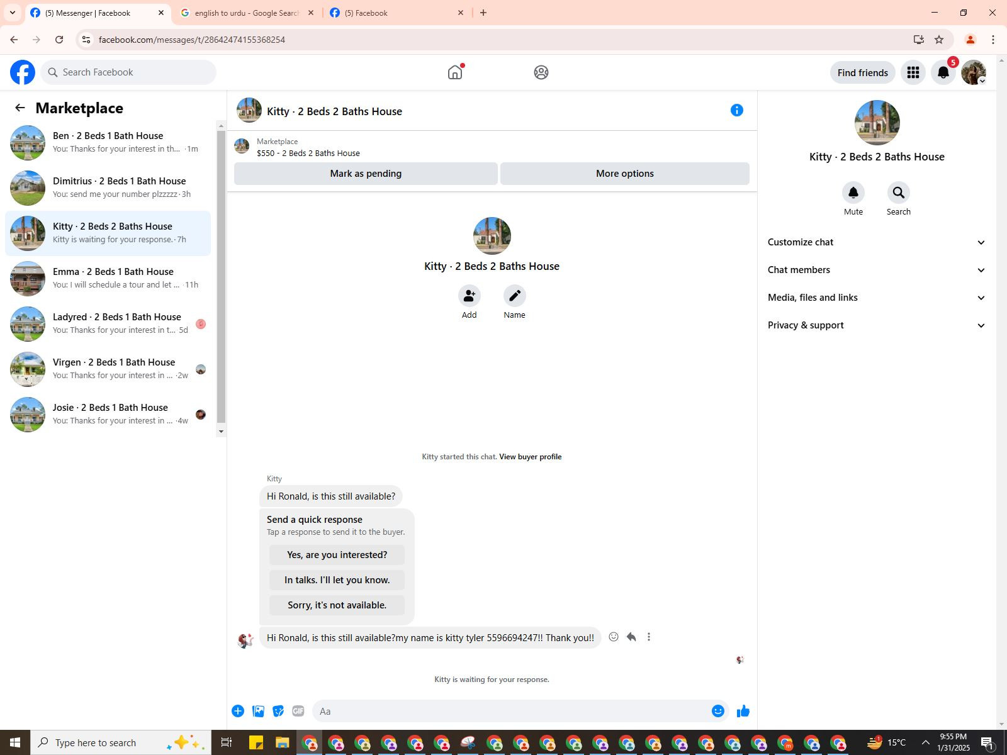Search in conversation using magnifier icon
The height and width of the screenshot is (755, 1007).
tap(899, 193)
